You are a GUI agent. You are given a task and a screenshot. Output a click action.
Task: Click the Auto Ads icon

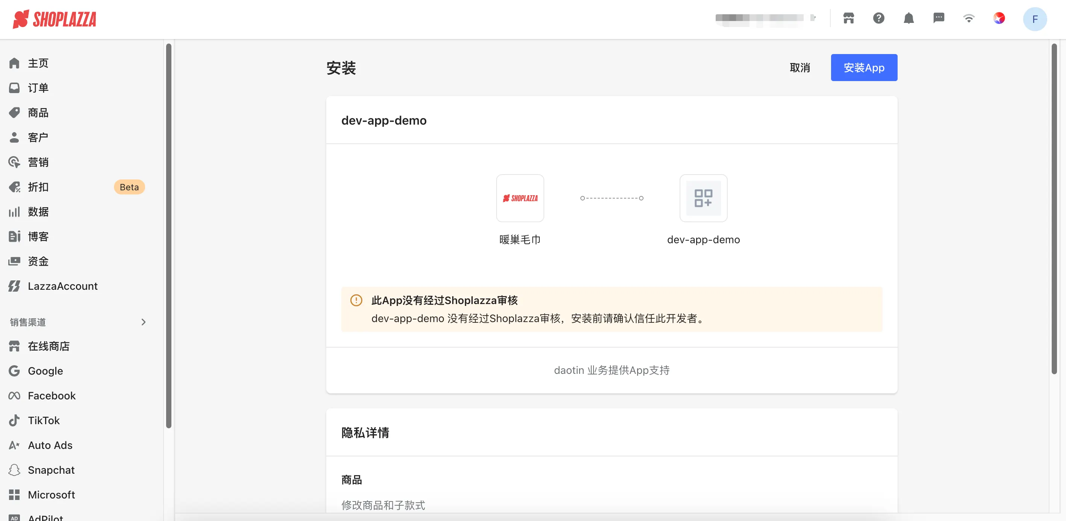click(15, 445)
